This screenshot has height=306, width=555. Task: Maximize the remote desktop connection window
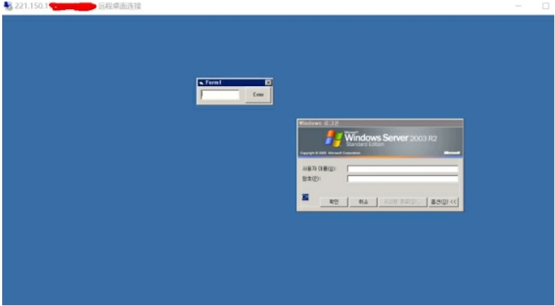pos(545,6)
